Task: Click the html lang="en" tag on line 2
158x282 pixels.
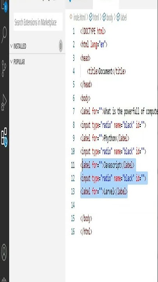Action: [x=94, y=45]
